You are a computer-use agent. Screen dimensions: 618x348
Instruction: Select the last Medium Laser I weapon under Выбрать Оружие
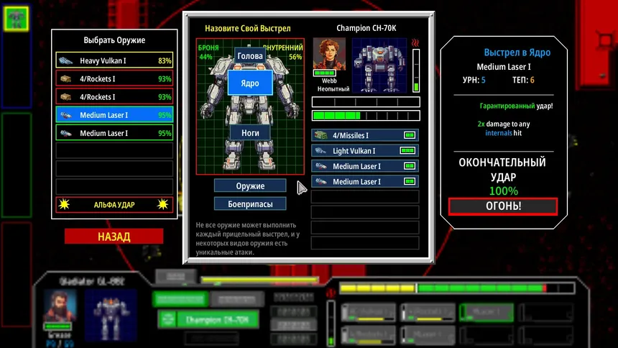click(114, 133)
